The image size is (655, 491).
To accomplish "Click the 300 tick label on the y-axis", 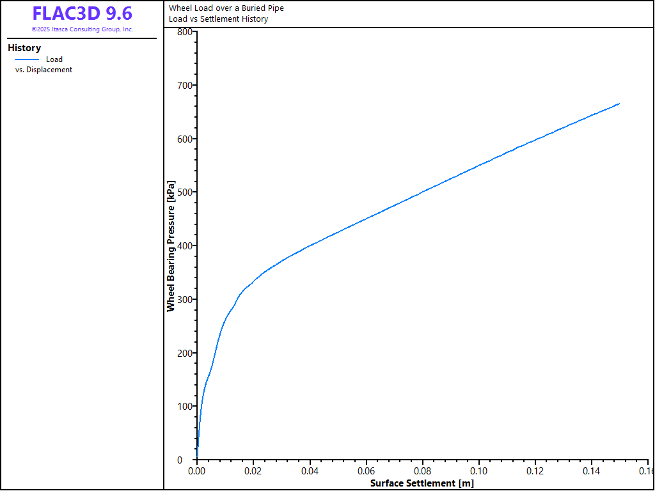I will (184, 299).
